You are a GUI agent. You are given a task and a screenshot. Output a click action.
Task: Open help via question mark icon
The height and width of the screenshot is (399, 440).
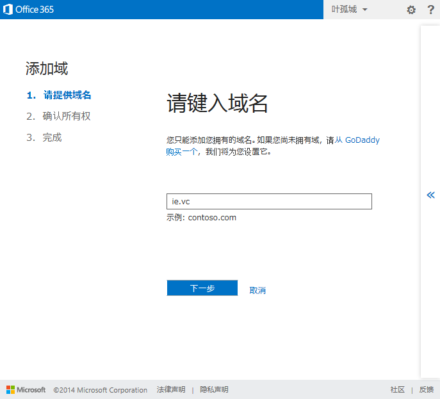430,10
